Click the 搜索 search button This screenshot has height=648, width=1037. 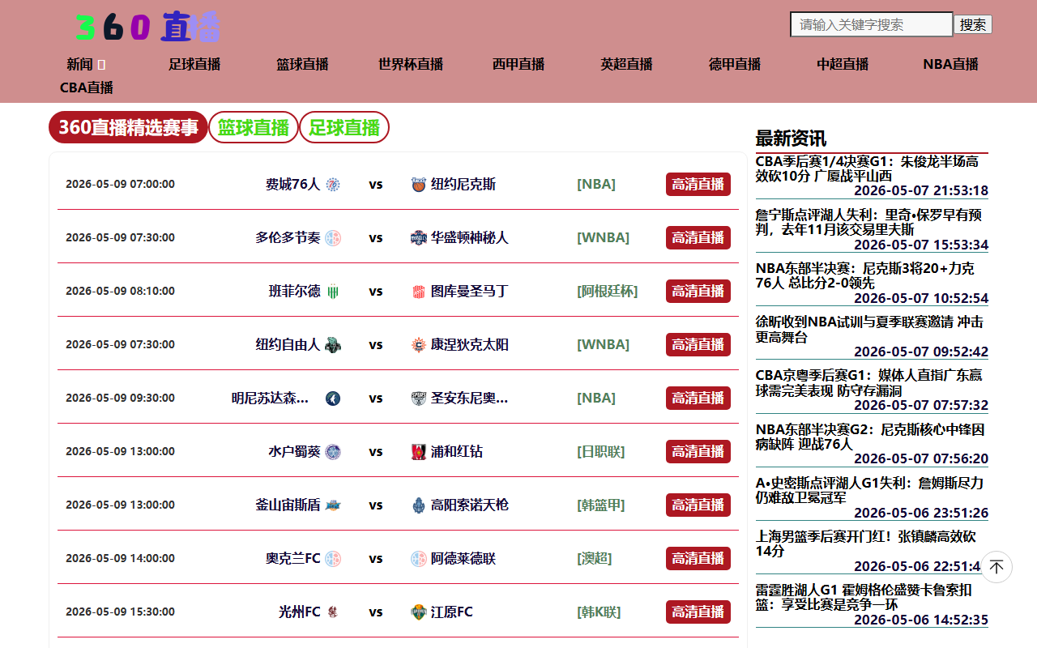click(x=973, y=24)
